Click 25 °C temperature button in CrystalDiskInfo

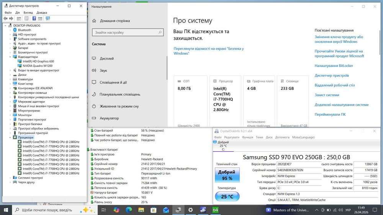pos(227,197)
